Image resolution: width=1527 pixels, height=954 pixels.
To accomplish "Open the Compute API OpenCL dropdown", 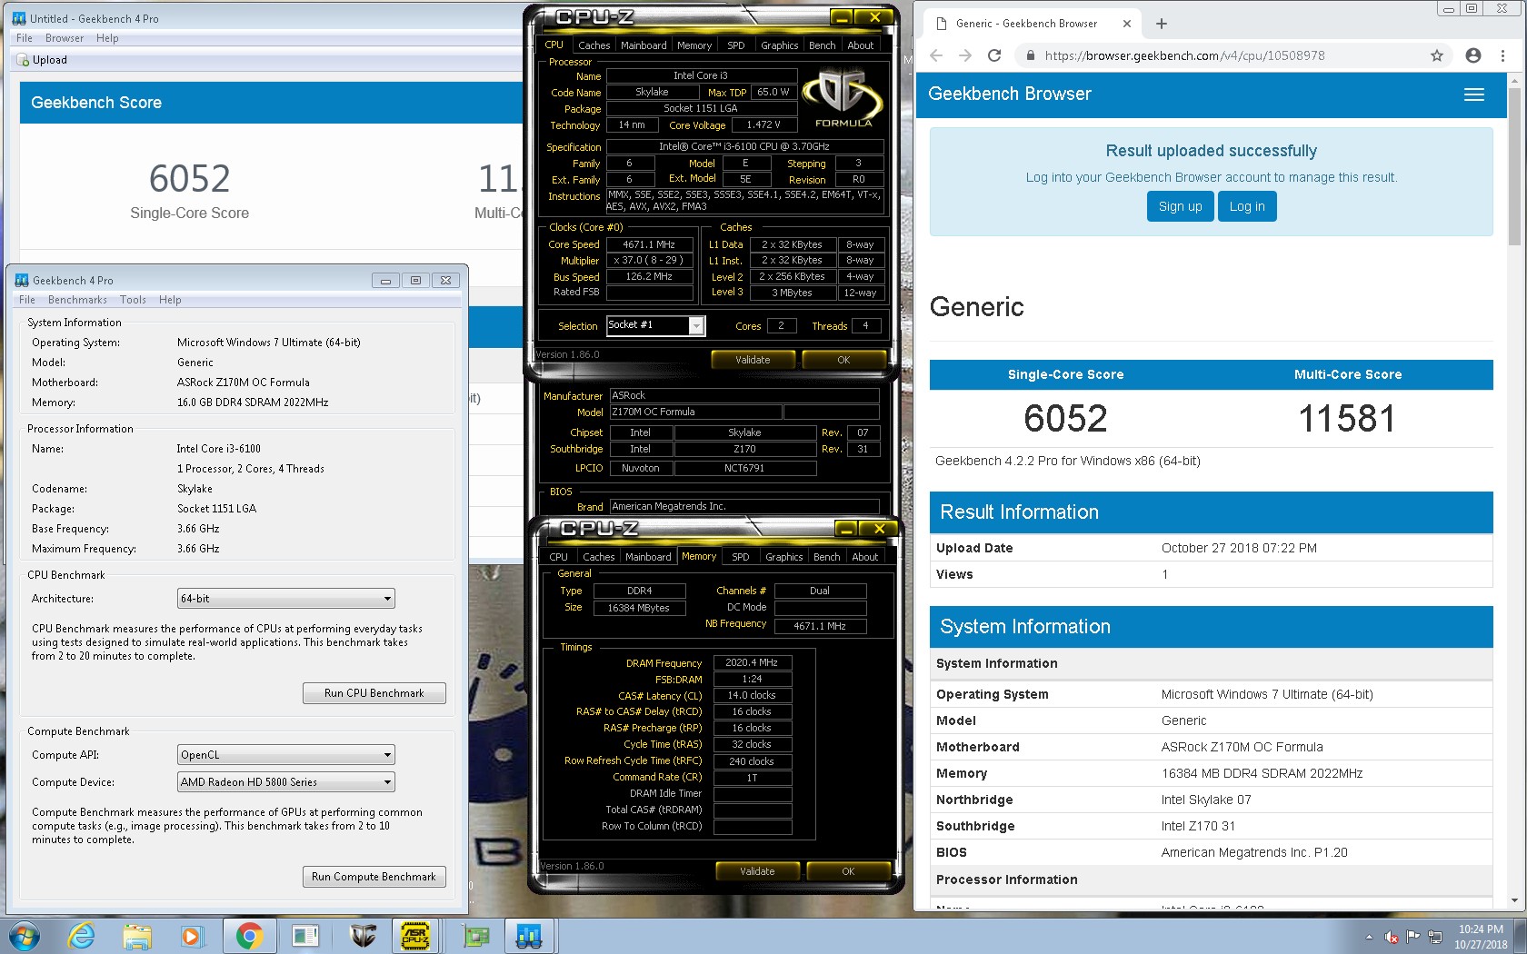I will coord(285,755).
